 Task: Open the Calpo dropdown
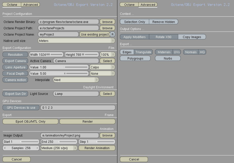(x=102, y=67)
